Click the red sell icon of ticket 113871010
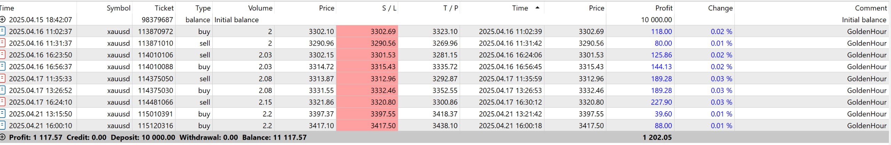 point(2,43)
